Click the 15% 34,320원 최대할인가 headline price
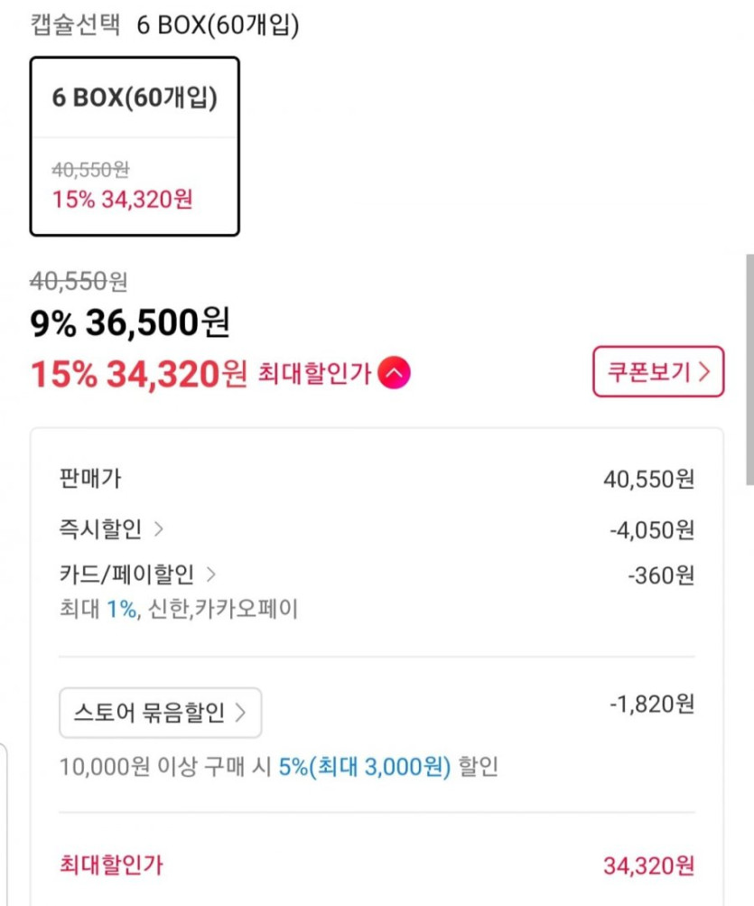This screenshot has height=906, width=754. pos(138,373)
